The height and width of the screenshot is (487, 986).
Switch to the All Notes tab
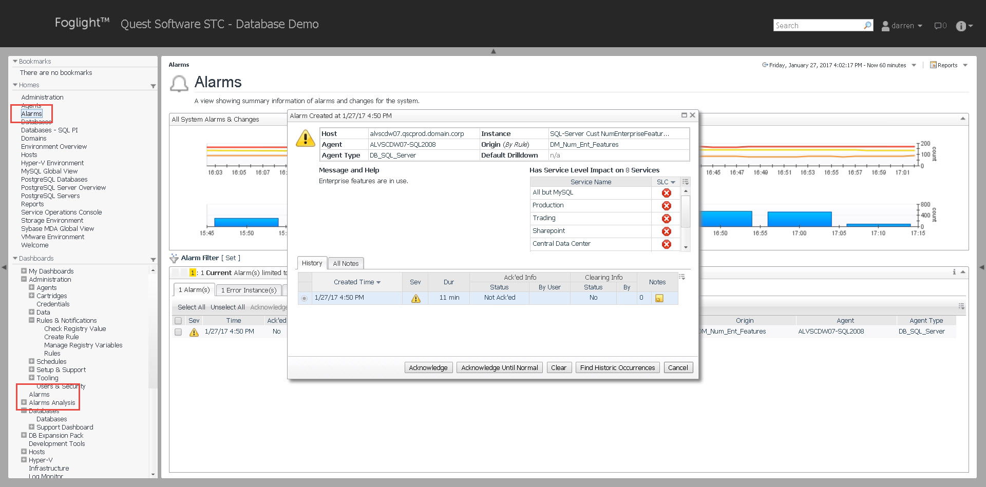coord(346,264)
